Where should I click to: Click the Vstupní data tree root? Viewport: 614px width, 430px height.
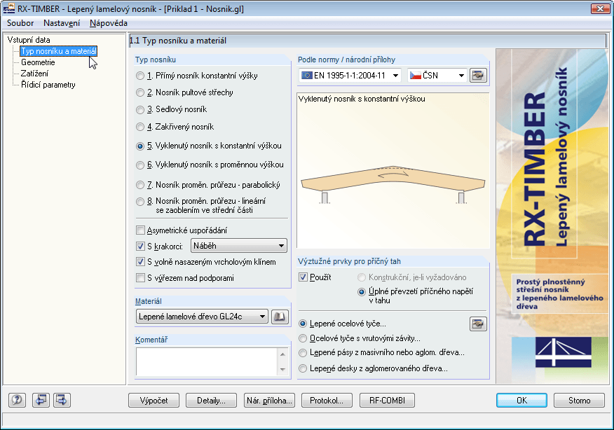pos(29,40)
